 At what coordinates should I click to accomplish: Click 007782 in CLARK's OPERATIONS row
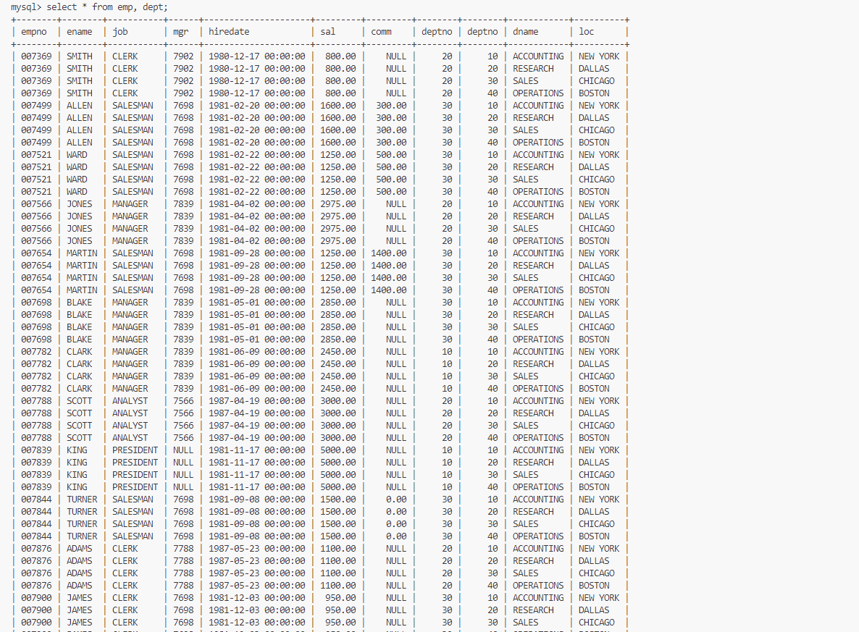[x=36, y=389]
